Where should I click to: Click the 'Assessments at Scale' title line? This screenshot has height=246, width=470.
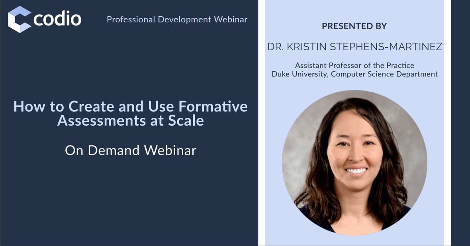(130, 120)
